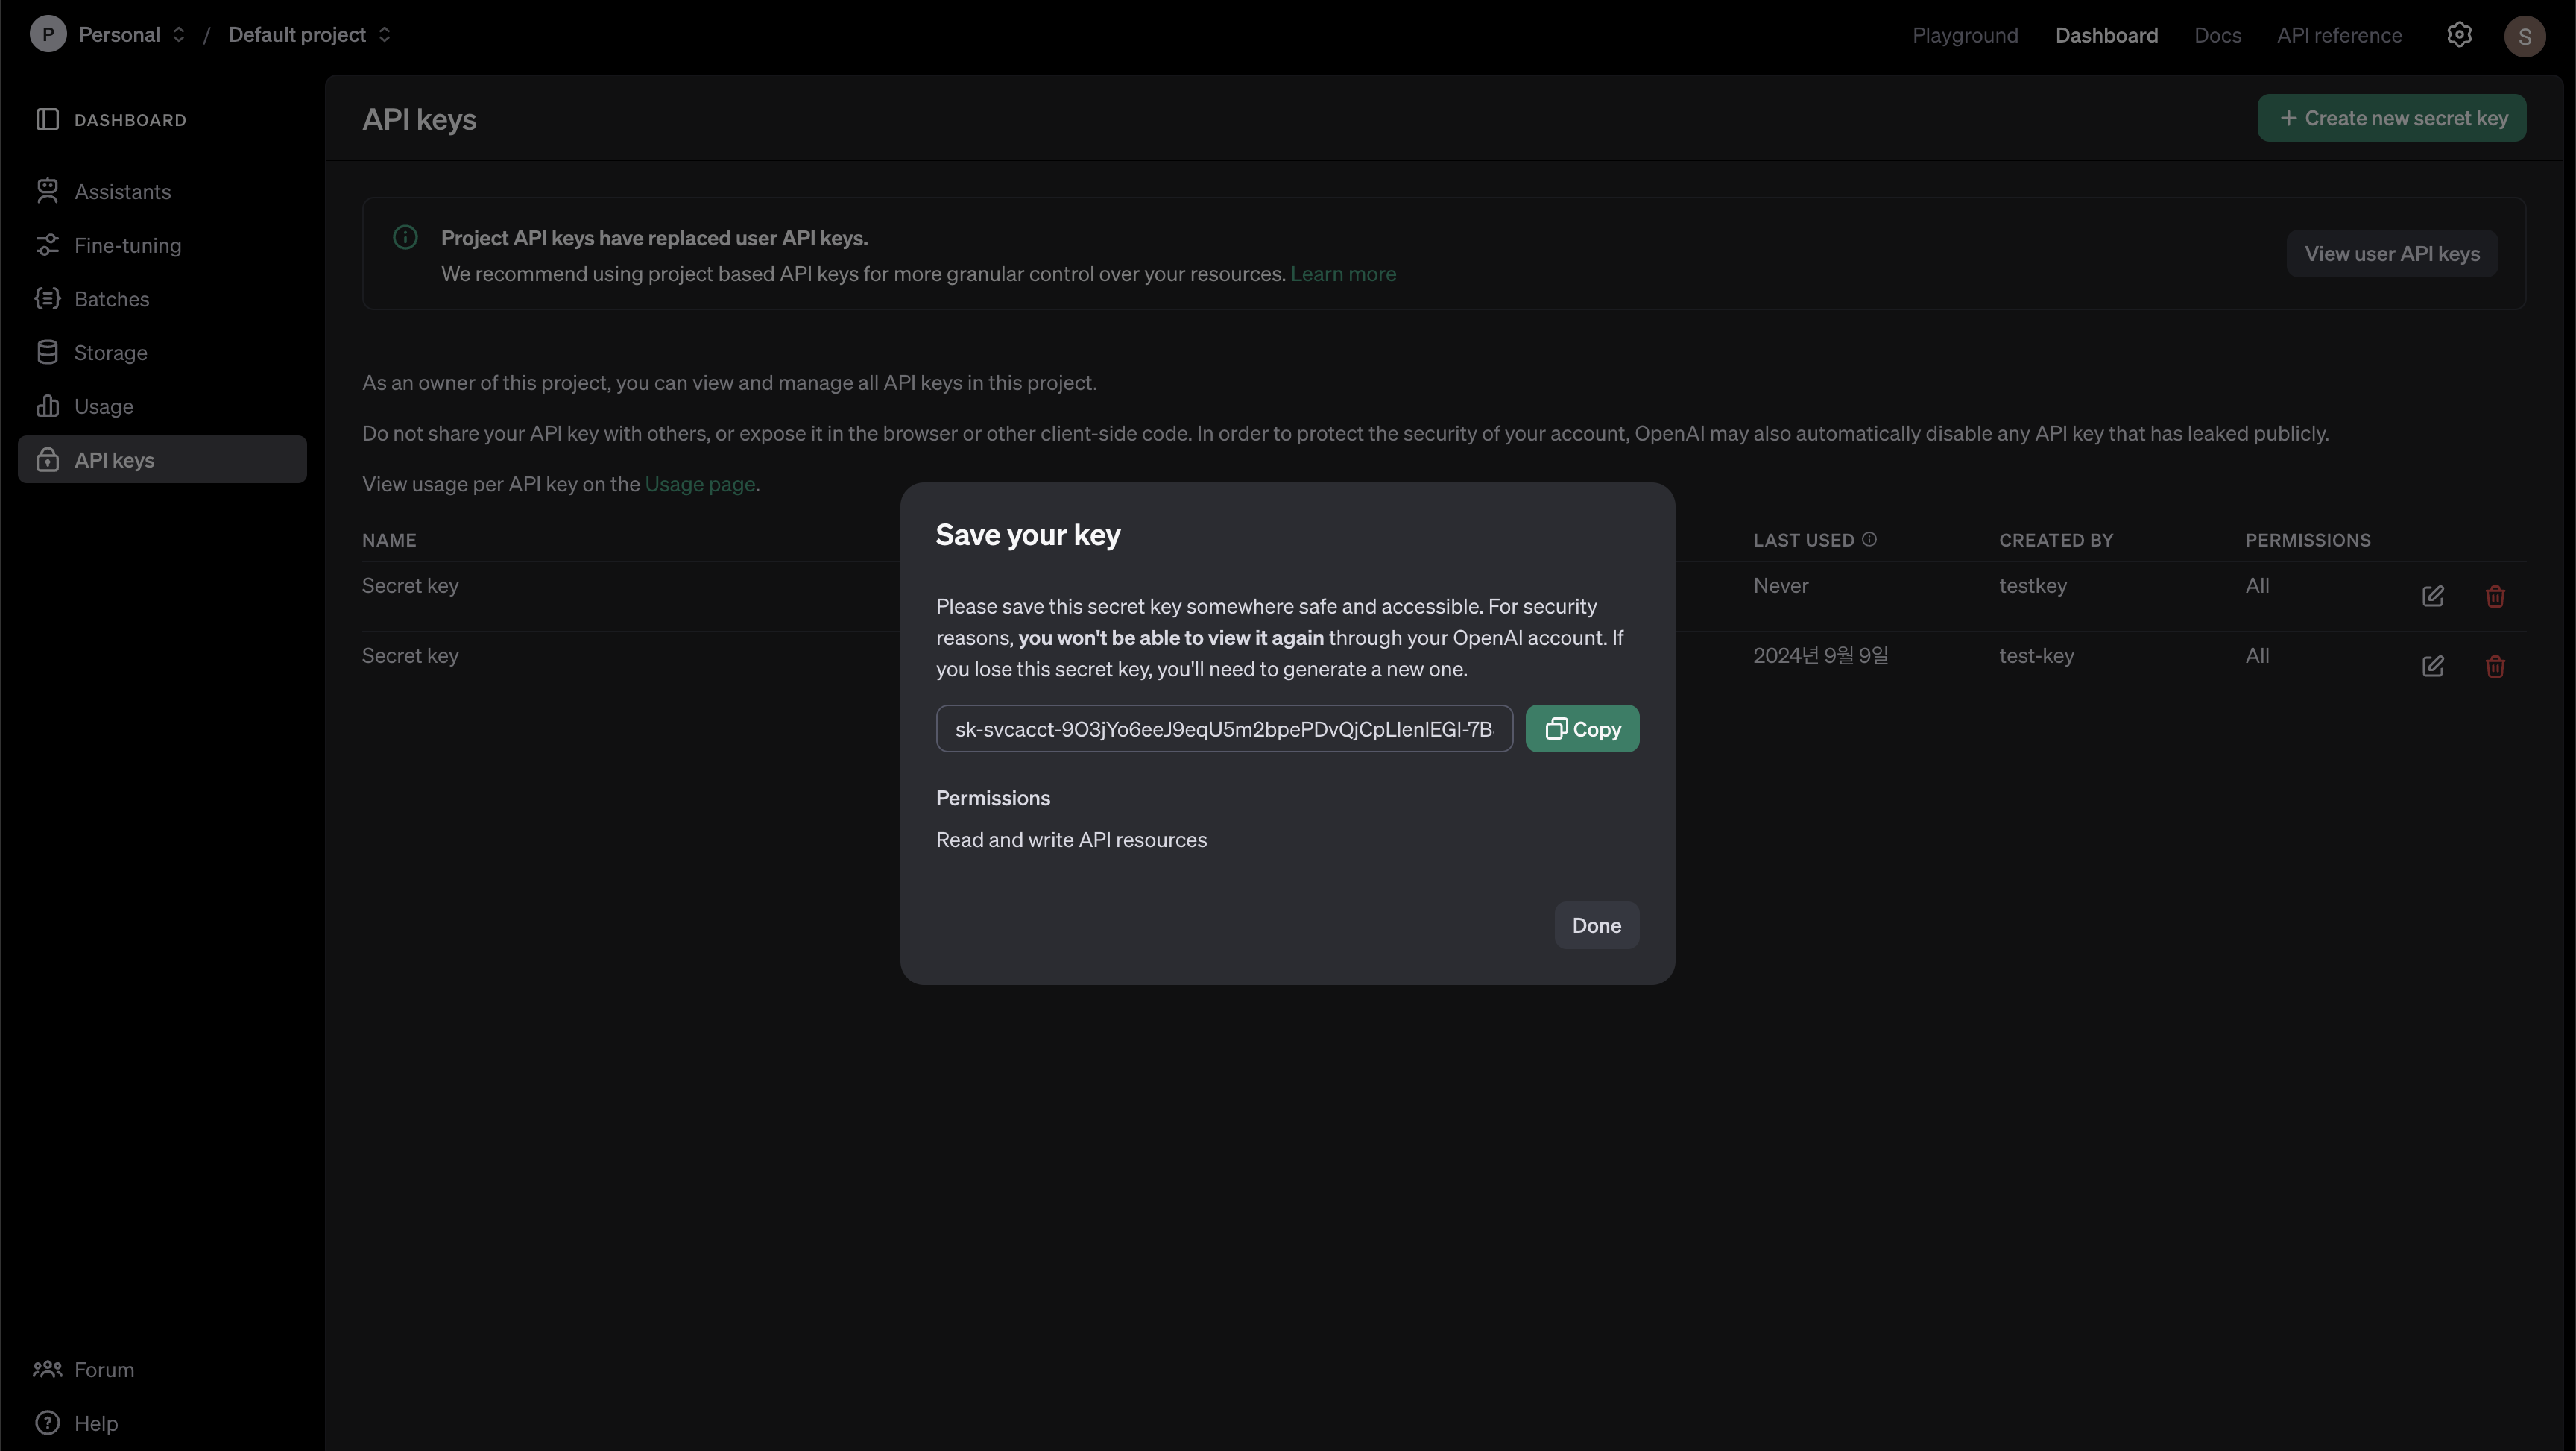Viewport: 2576px width, 1451px height.
Task: Click the trash icon for testkey row
Action: click(2494, 597)
